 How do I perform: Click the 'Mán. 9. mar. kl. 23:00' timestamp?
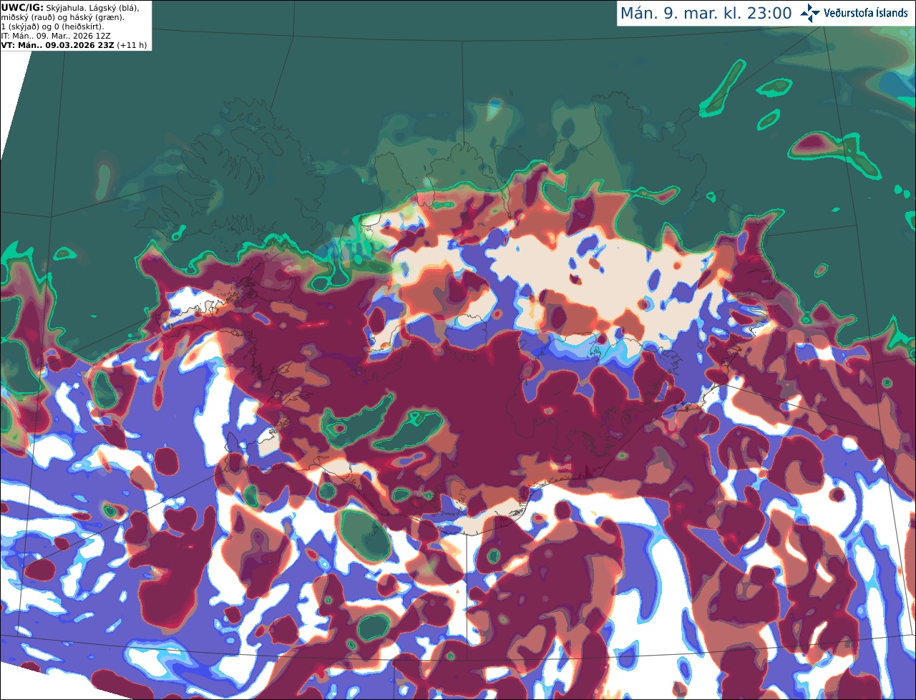706,14
